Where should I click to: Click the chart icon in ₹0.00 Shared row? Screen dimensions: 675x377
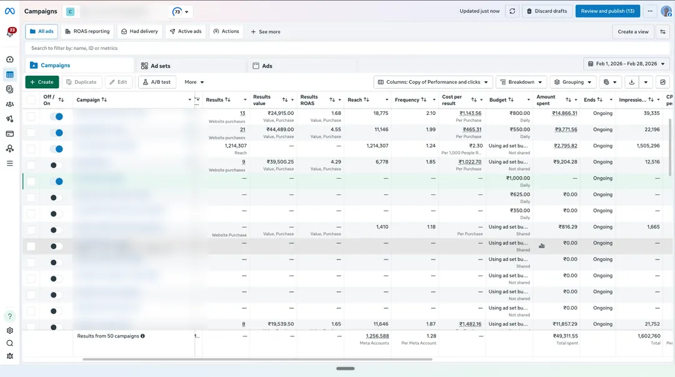pos(541,246)
